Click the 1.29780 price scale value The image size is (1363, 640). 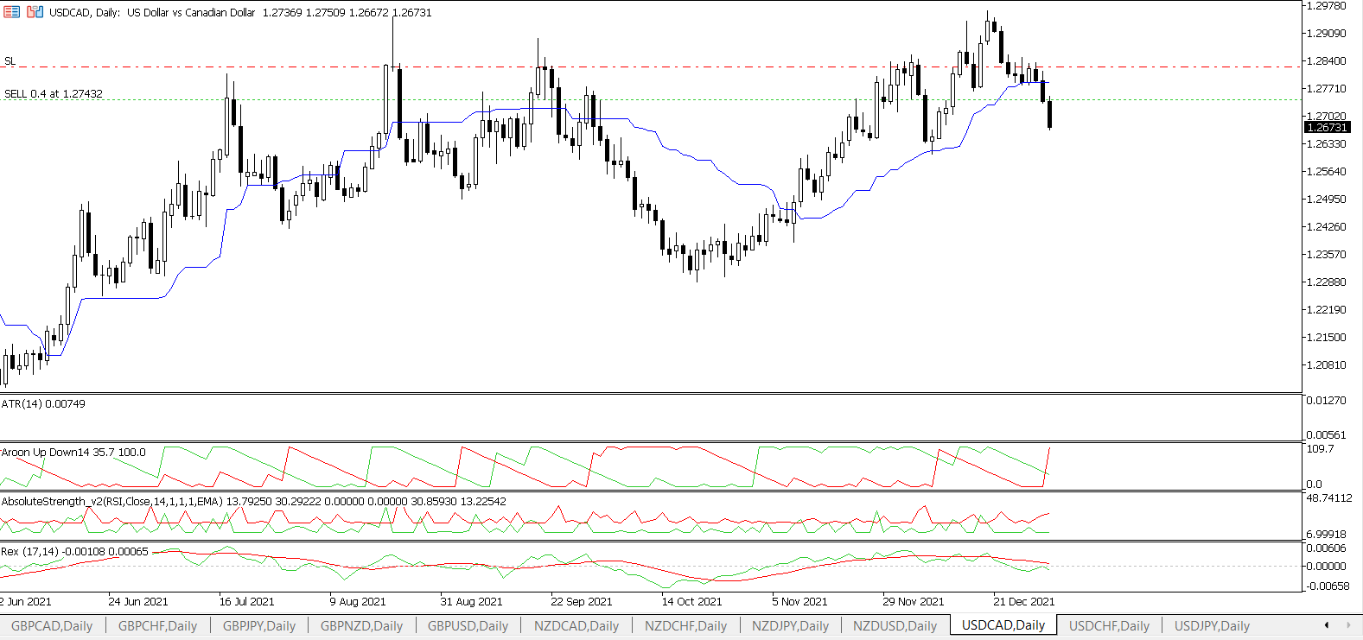pos(1326,6)
